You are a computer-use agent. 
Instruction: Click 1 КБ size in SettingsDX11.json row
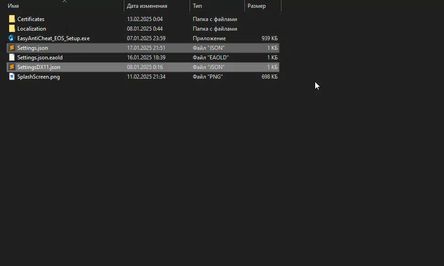coord(272,67)
